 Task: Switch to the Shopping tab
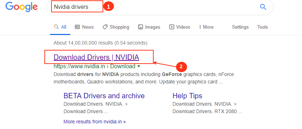[116, 27]
